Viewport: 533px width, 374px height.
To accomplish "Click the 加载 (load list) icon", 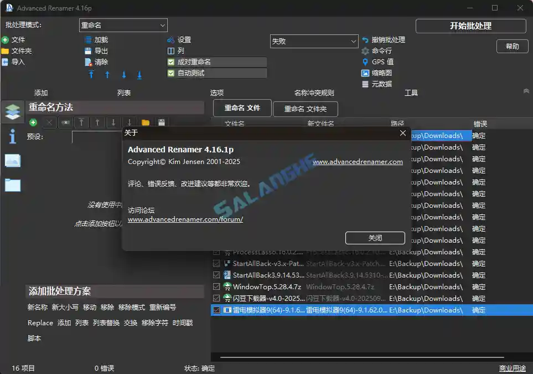I will [89, 39].
